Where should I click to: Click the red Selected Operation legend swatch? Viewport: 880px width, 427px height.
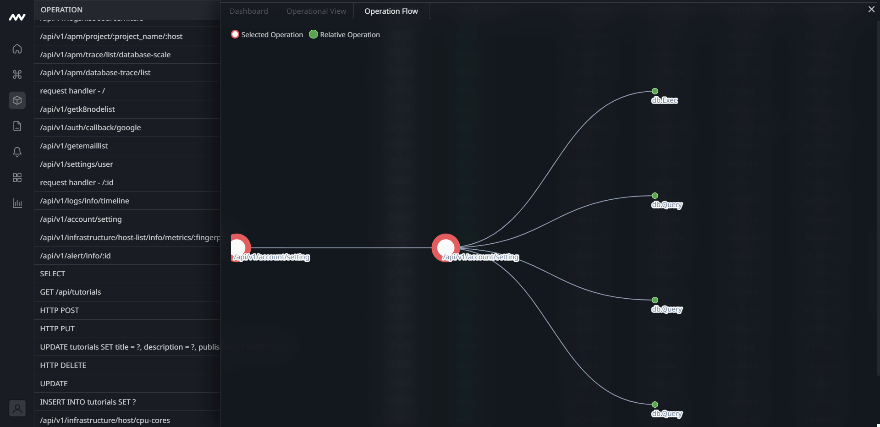(x=235, y=34)
